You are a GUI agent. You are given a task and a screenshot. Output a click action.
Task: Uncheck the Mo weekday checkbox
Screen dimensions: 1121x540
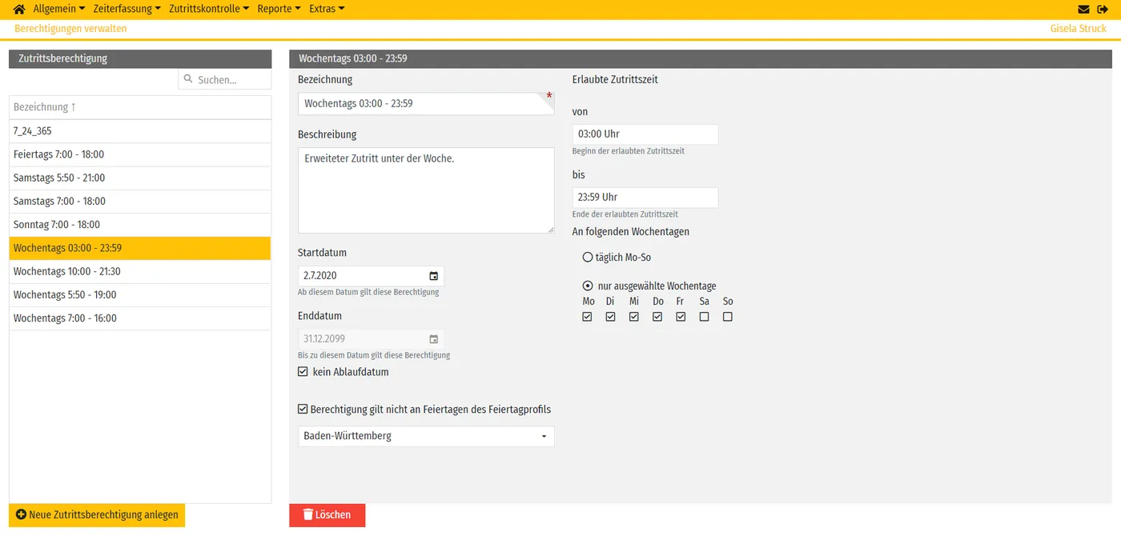pos(587,317)
